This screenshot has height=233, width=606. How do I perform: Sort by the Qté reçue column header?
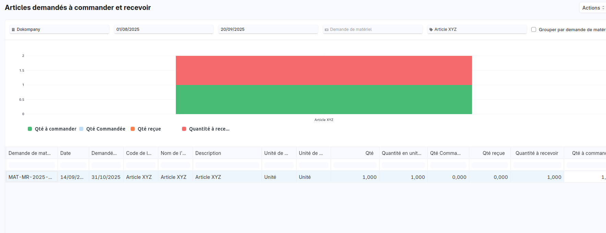493,153
